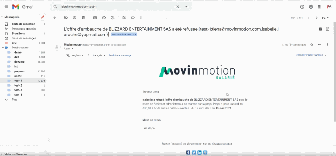Open message More options dots
The height and width of the screenshot is (156, 336).
[327, 45]
